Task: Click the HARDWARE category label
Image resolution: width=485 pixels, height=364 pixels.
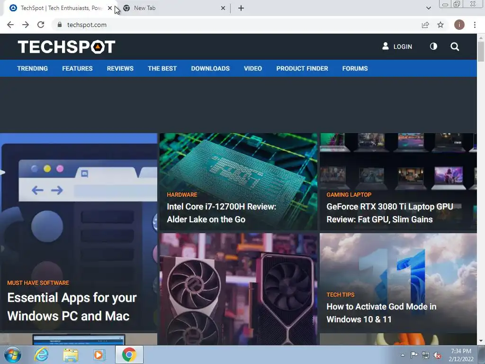Action: pyautogui.click(x=182, y=195)
